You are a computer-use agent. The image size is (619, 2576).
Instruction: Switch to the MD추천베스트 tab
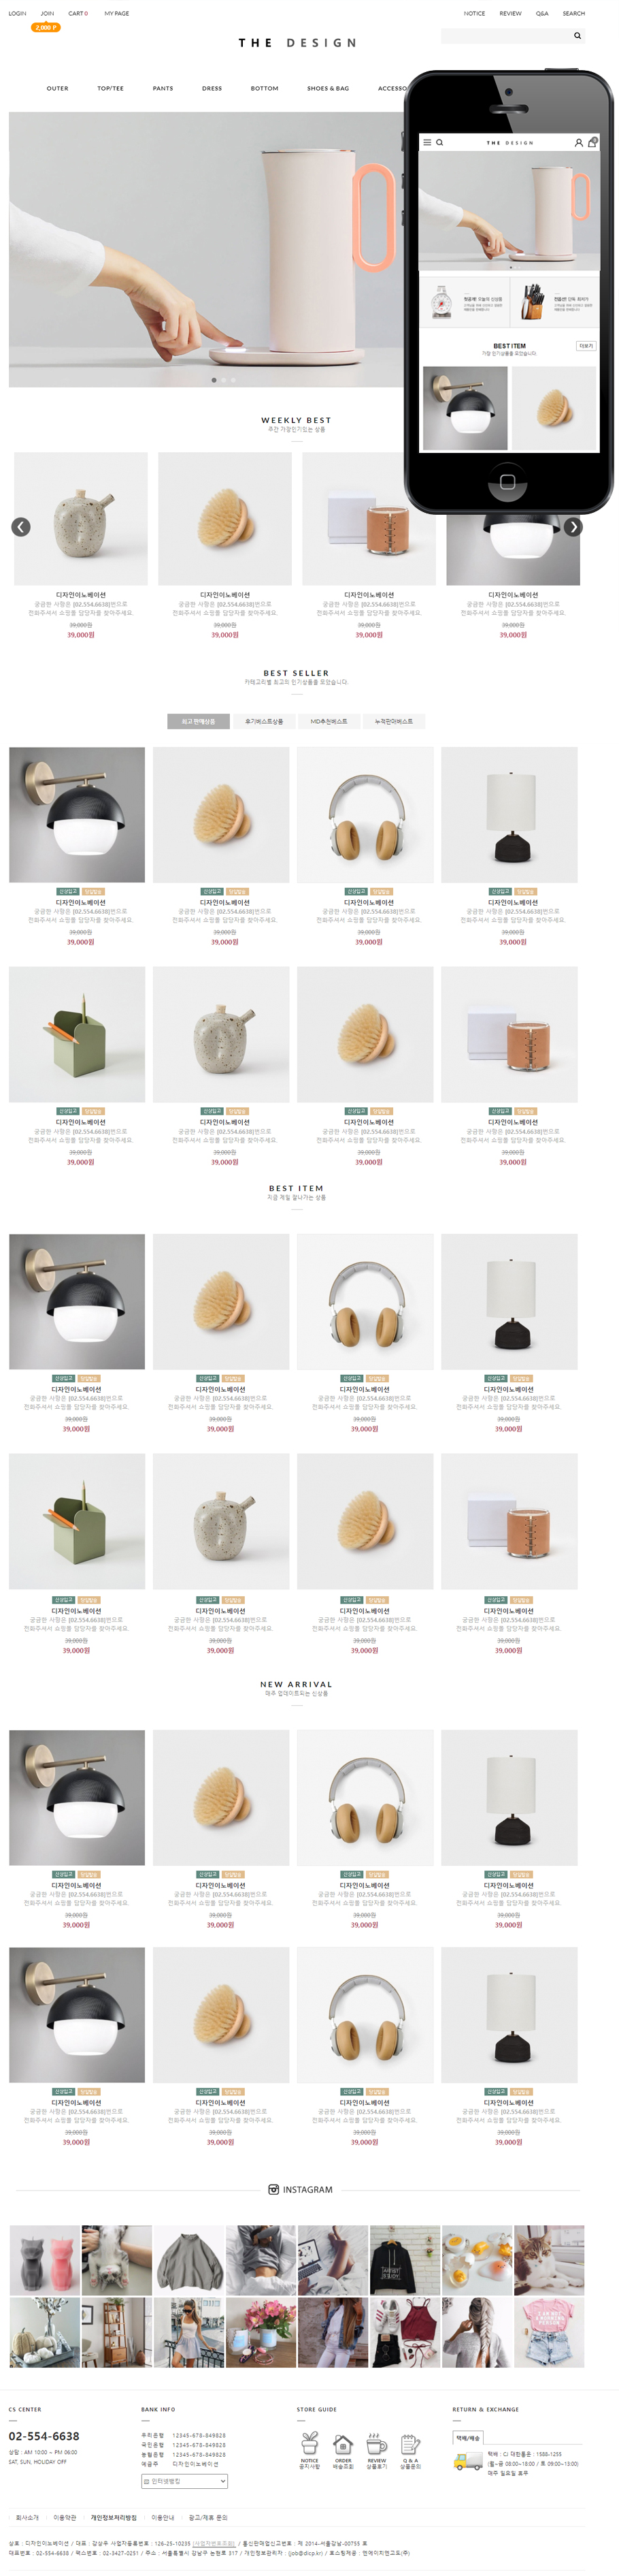(x=329, y=721)
